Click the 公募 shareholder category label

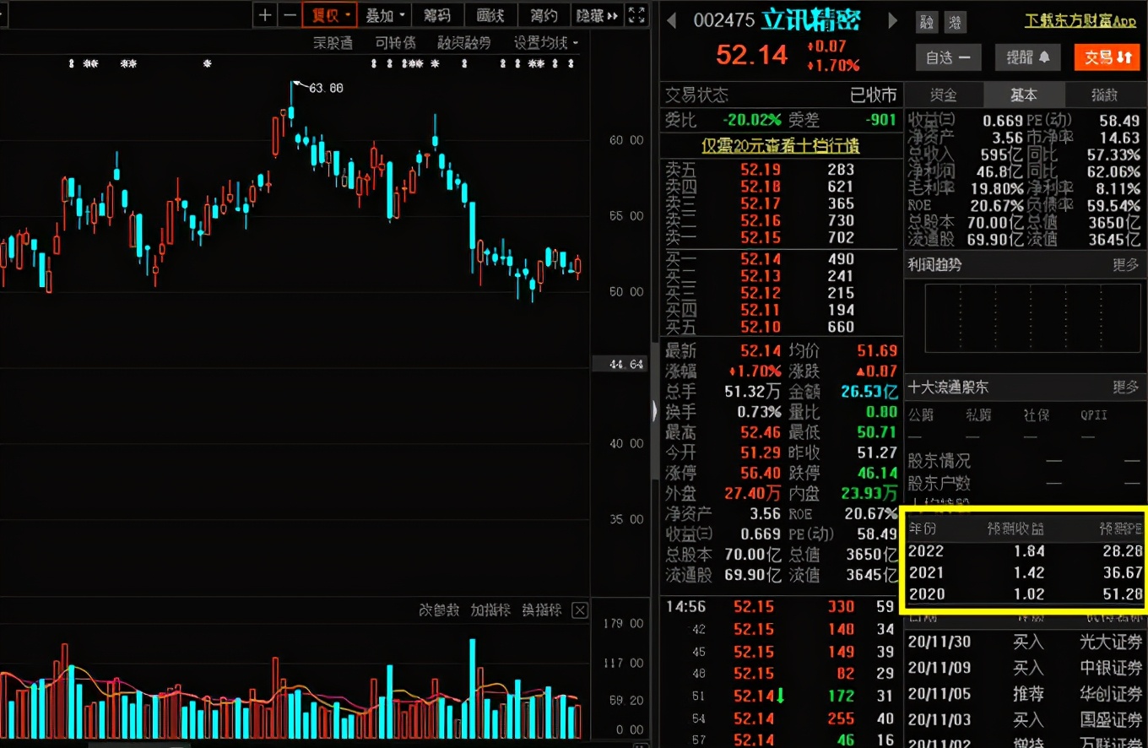coord(921,415)
